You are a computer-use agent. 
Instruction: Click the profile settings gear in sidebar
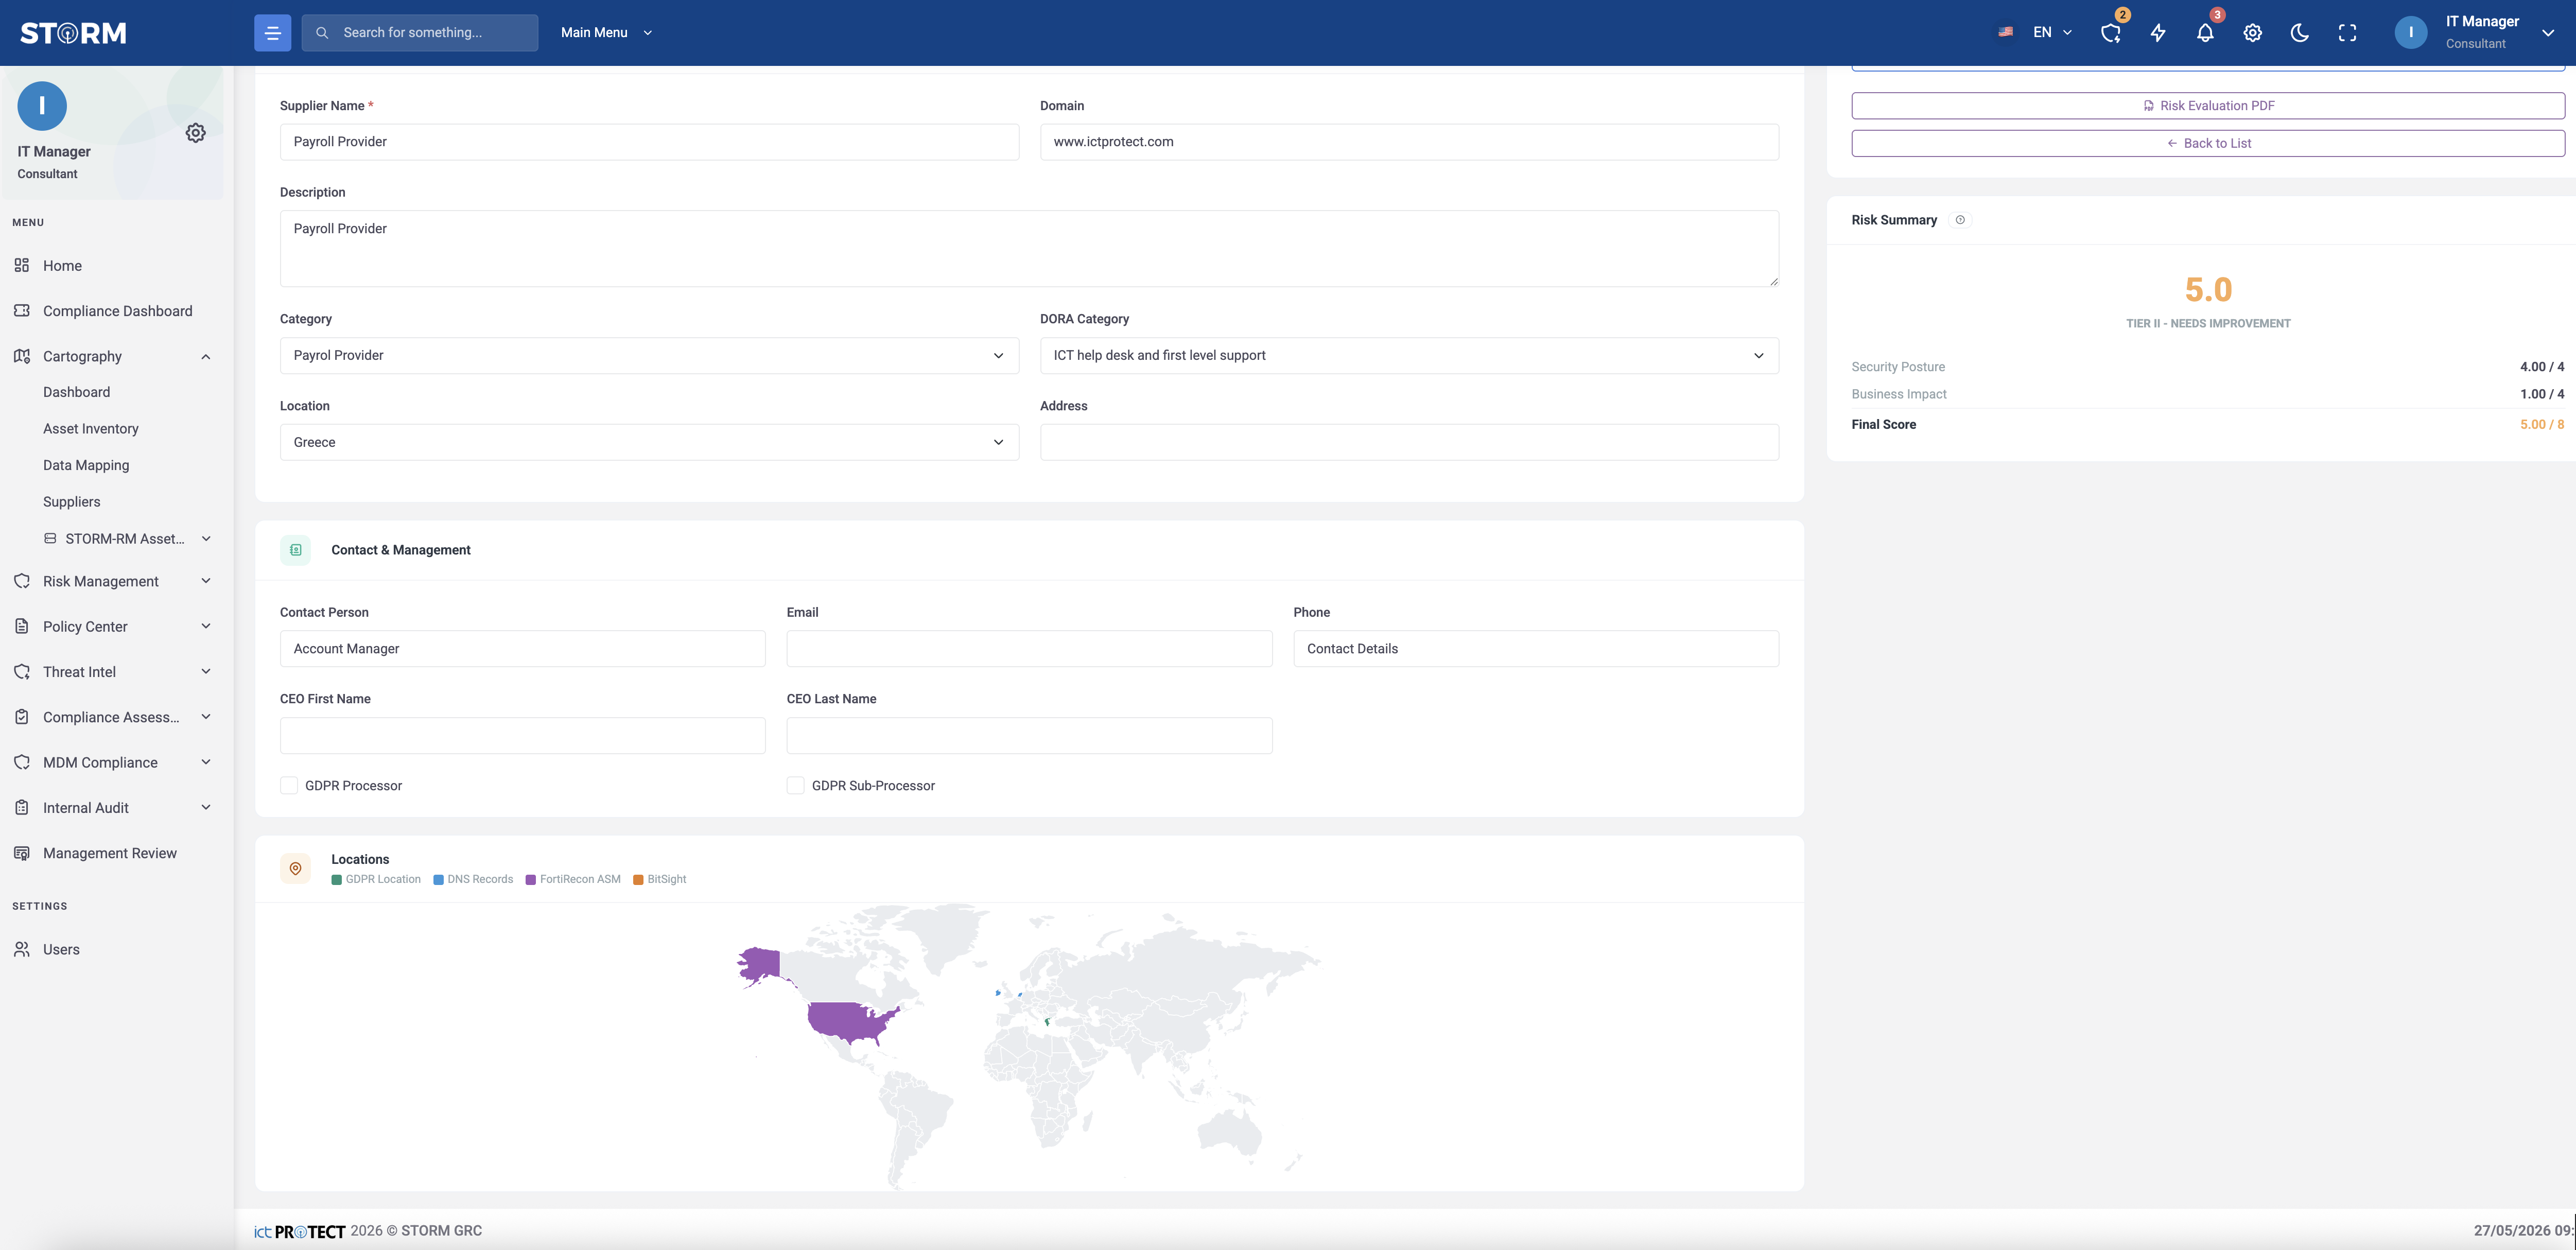coord(196,133)
